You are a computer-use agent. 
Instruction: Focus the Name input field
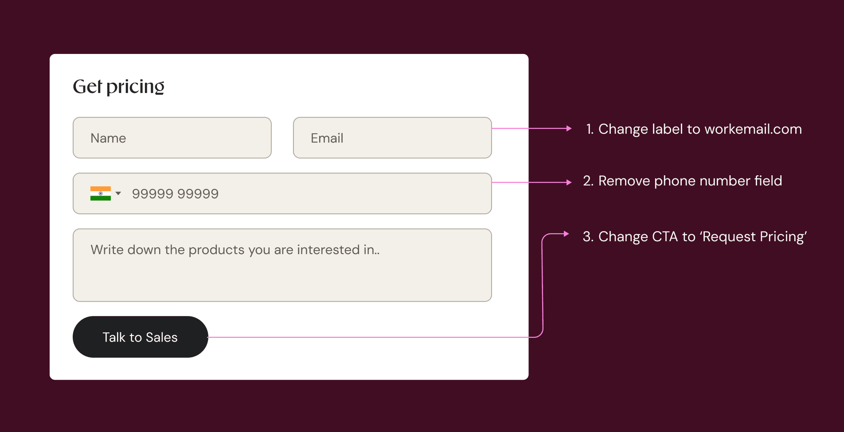tap(172, 138)
